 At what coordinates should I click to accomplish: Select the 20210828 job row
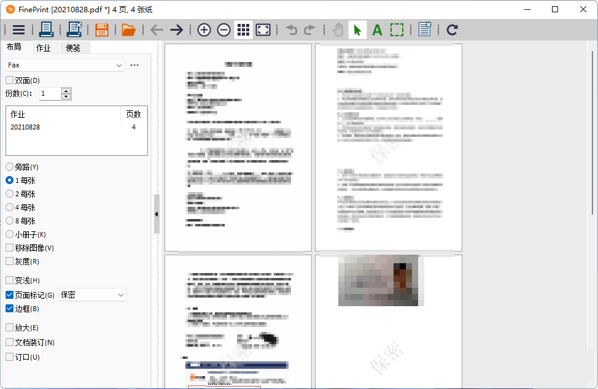click(76, 127)
